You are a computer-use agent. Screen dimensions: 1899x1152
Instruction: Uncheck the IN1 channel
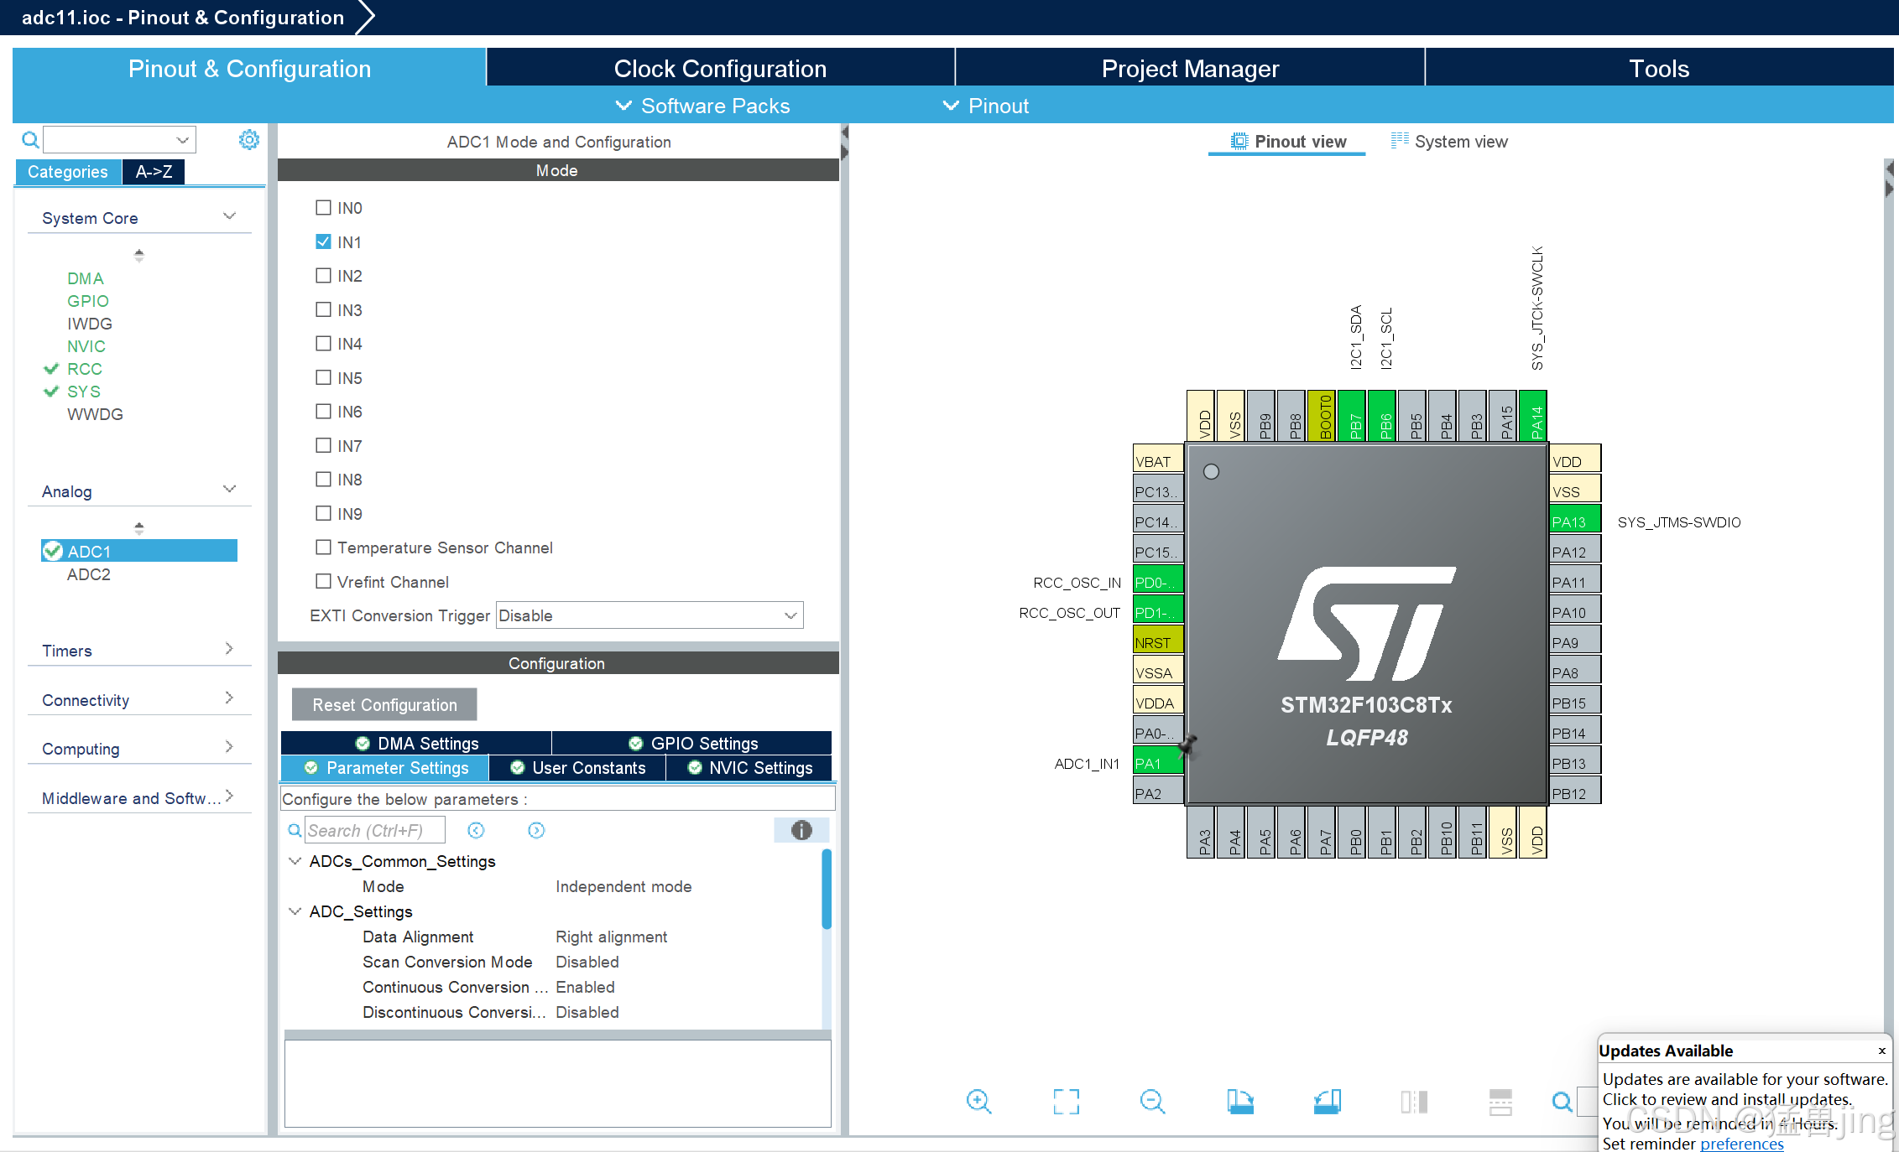point(324,241)
